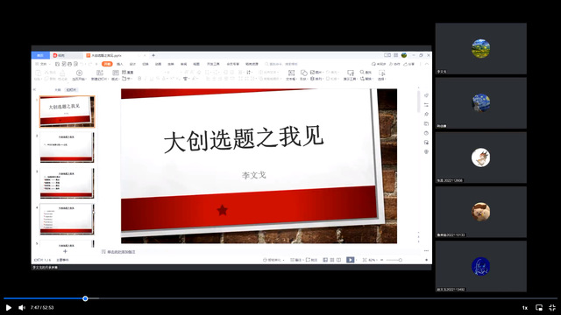Mute the video with the speaker icon
The width and height of the screenshot is (561, 315).
(22, 307)
